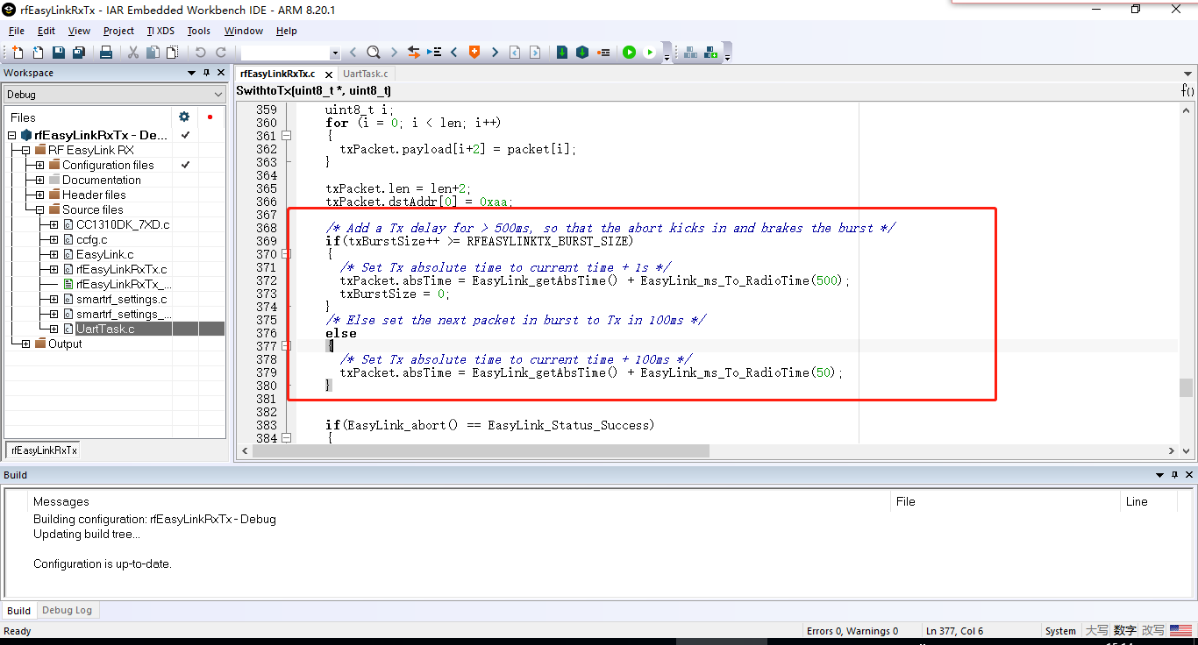Viewport: 1198px width, 645px height.
Task: Click the editor vertical scrollbar thumb
Action: [x=1187, y=387]
